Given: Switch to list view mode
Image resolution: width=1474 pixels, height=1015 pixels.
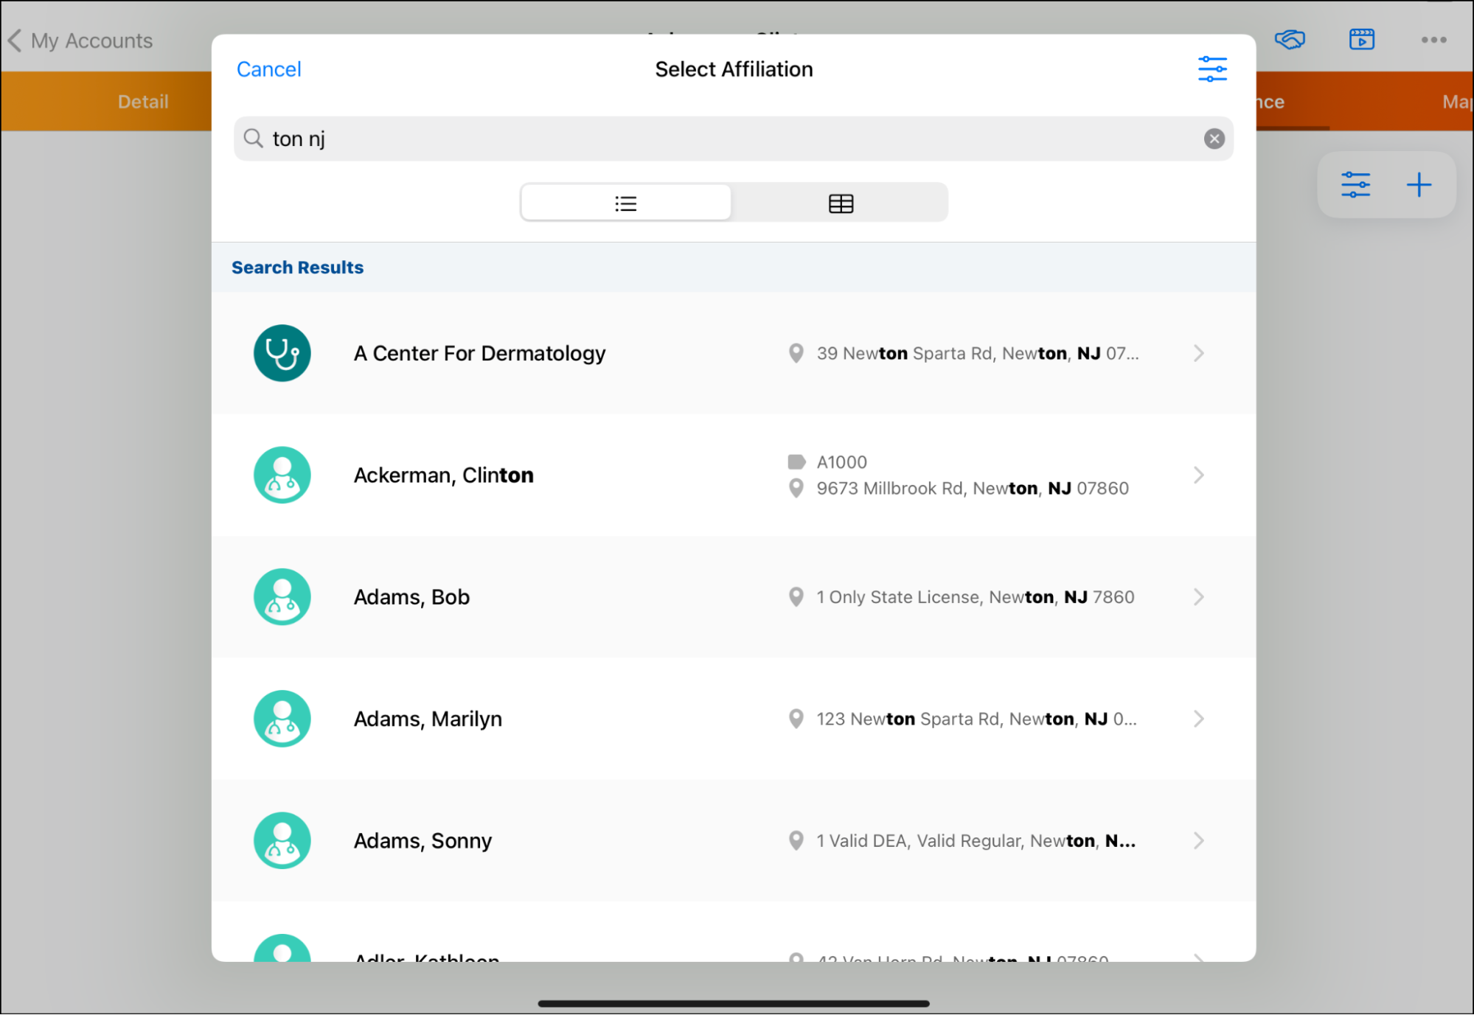Looking at the screenshot, I should click(x=626, y=203).
